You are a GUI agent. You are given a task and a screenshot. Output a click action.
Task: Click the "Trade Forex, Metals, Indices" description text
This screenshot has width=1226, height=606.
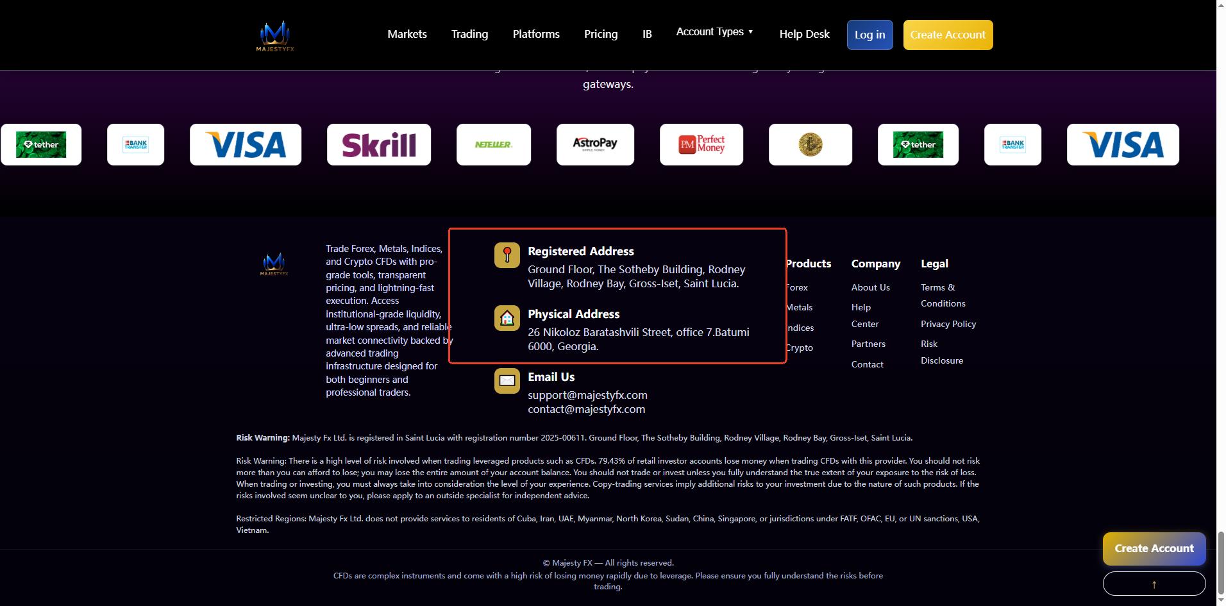[x=389, y=320]
